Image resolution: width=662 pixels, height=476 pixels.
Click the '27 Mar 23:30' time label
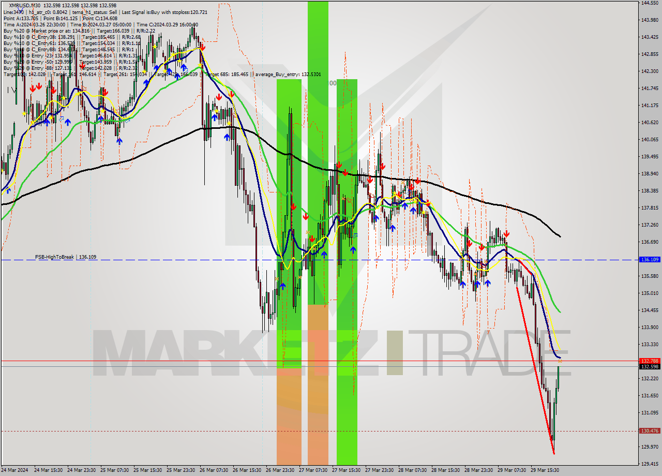(x=379, y=470)
